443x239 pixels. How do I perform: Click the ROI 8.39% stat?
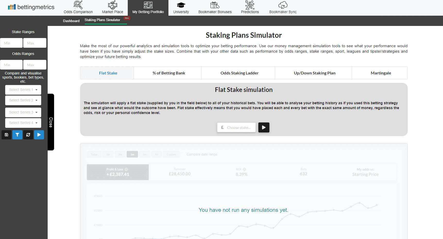tap(241, 172)
